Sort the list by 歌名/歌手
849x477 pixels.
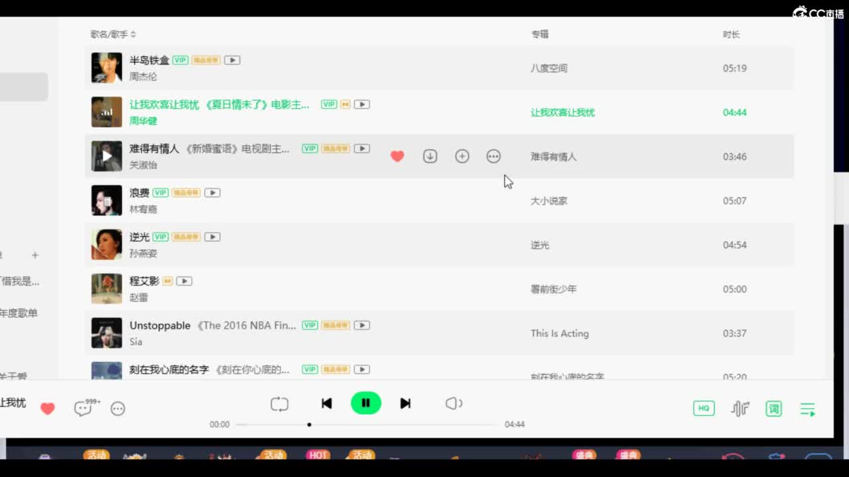click(x=113, y=34)
